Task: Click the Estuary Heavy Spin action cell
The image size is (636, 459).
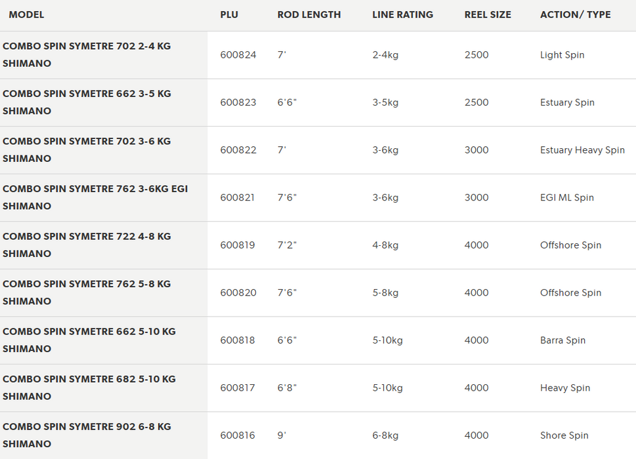Action: click(582, 150)
